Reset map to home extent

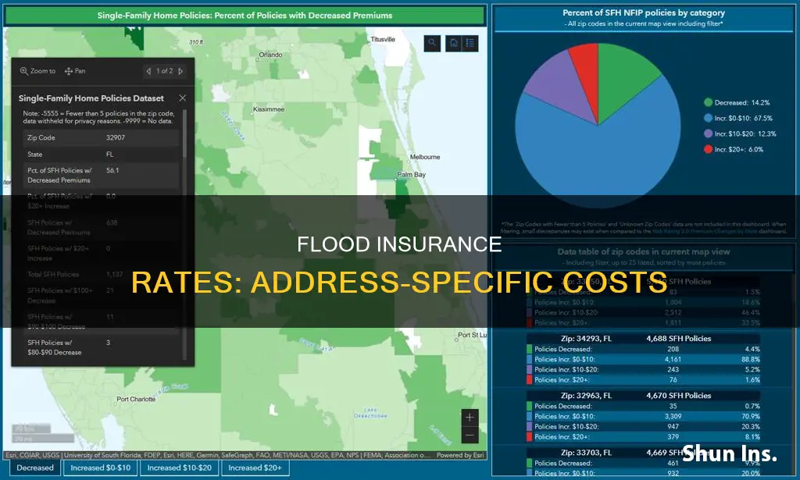tap(454, 43)
